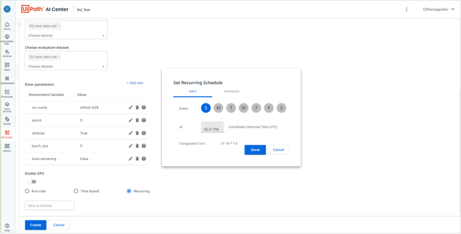Delete the epoch parameter
This screenshot has height=234, width=461.
(x=137, y=120)
